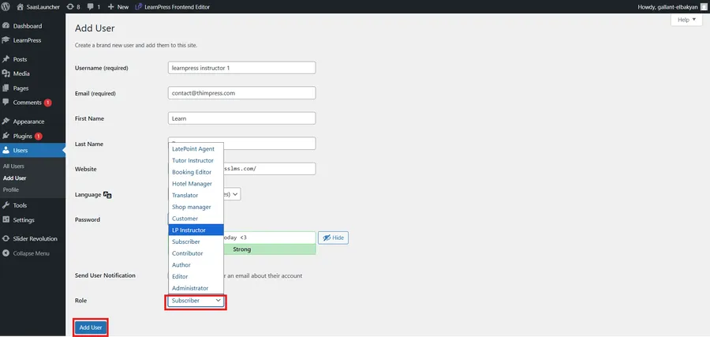The height and width of the screenshot is (337, 710).
Task: Open the LearnPress Frontend Editor icon
Action: coord(139,7)
